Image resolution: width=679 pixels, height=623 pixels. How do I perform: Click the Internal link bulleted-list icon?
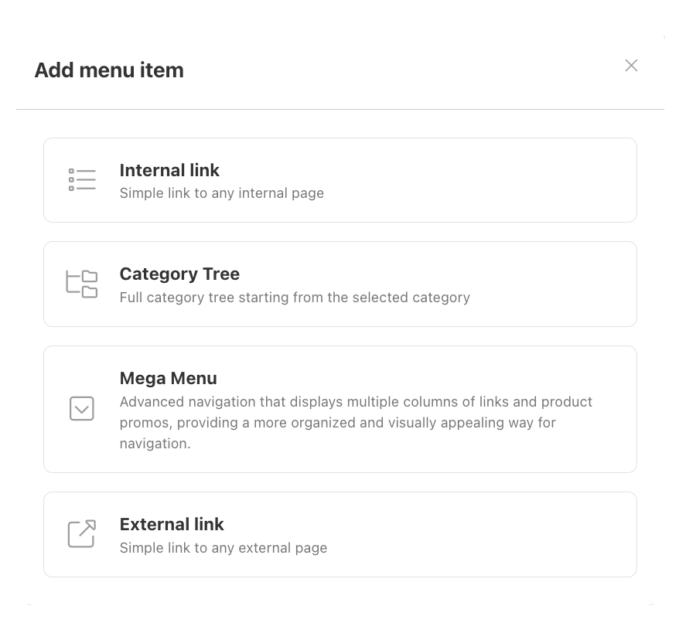(x=82, y=179)
